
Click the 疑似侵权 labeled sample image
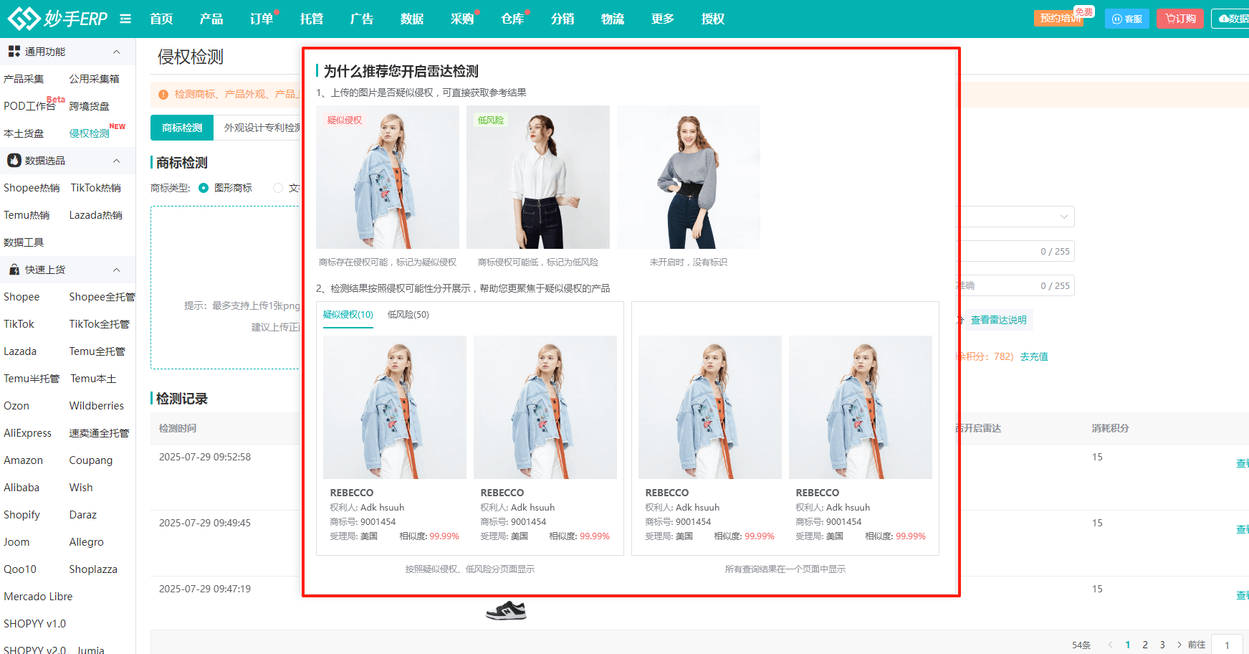click(388, 177)
